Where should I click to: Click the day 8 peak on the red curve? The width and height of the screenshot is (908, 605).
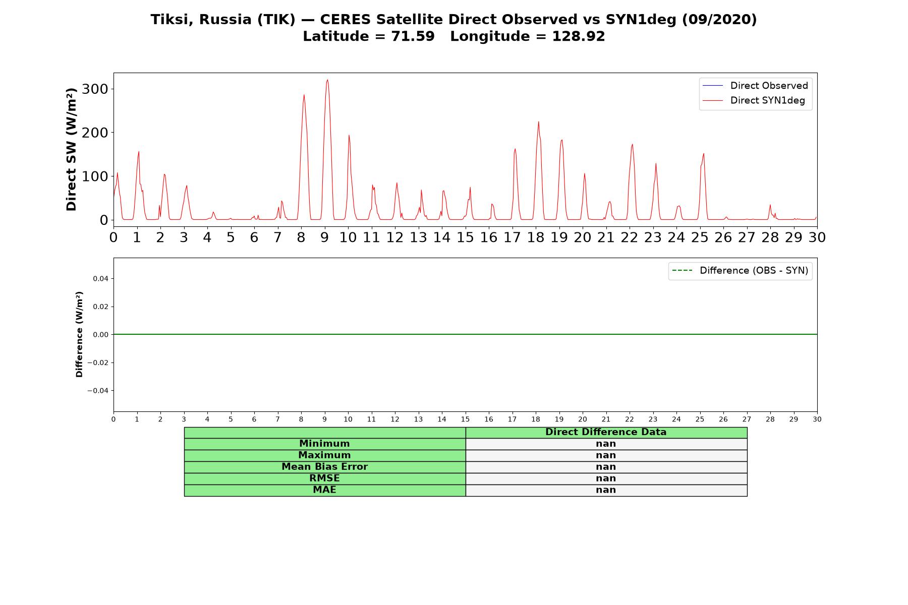[x=304, y=95]
